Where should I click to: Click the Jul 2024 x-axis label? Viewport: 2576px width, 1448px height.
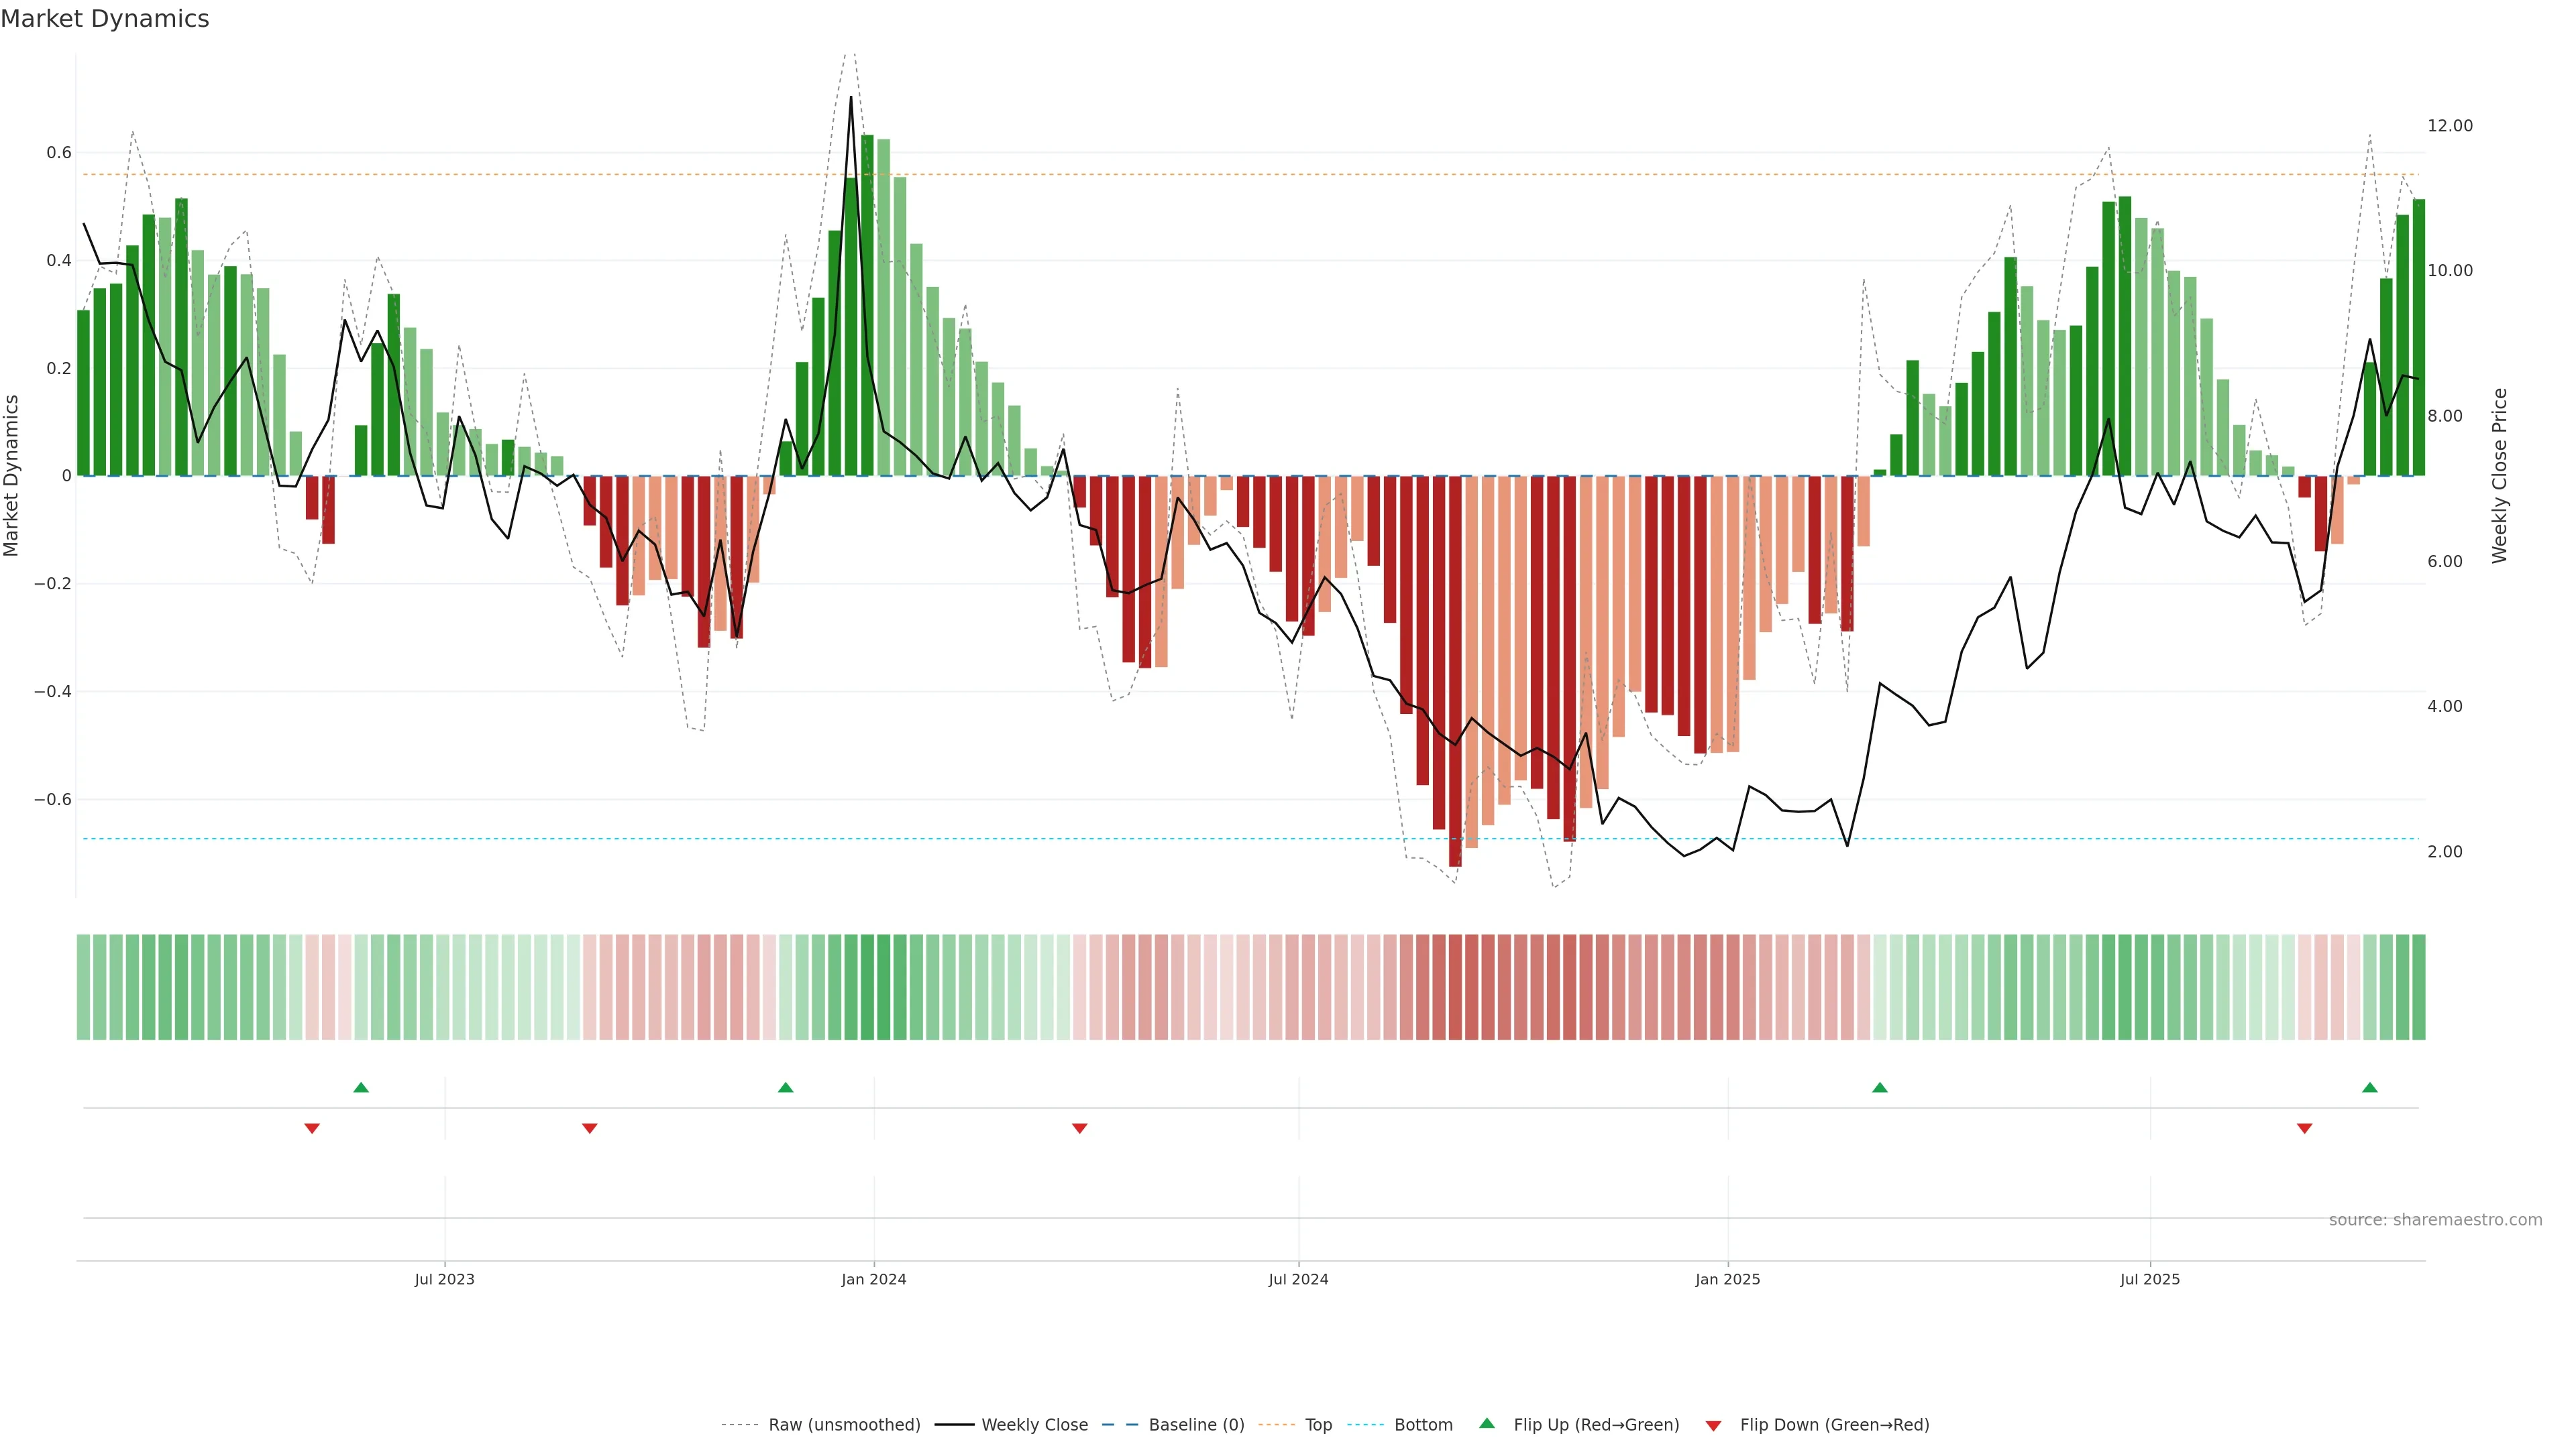click(x=1298, y=1279)
